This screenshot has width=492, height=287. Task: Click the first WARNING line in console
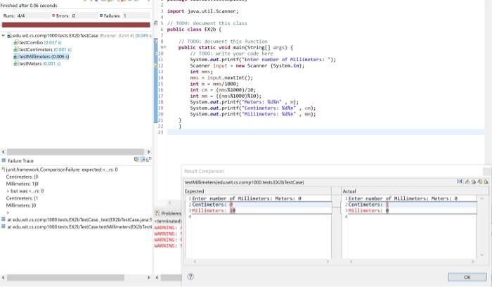tap(168, 228)
